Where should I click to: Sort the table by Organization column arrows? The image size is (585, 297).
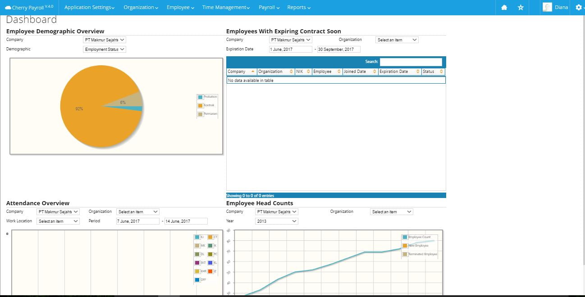coord(291,72)
